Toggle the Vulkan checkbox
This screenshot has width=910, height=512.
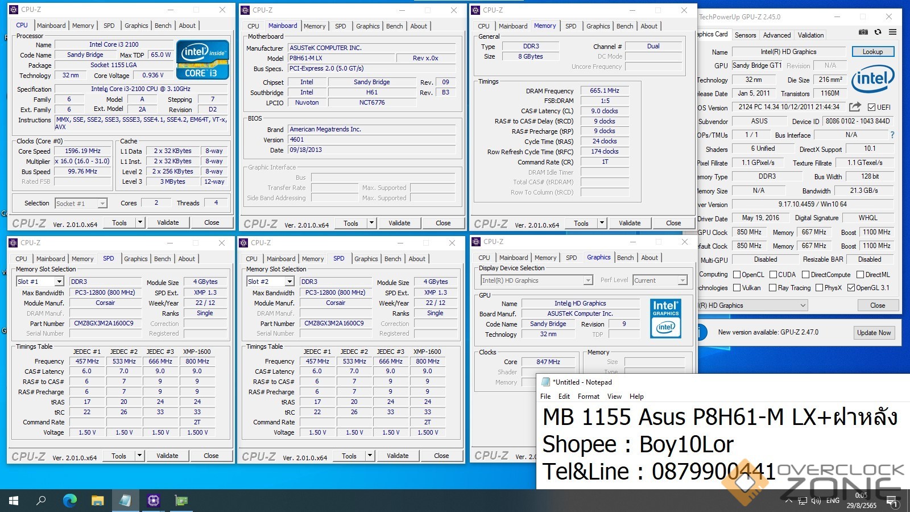click(737, 288)
